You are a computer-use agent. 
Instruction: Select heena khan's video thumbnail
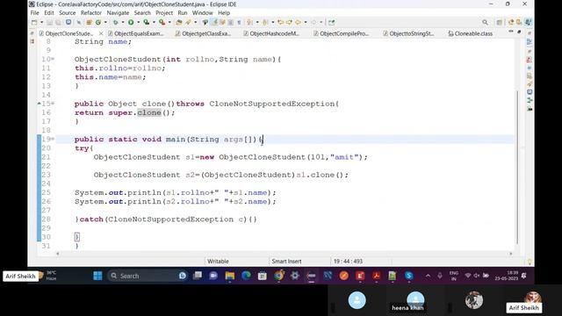[x=415, y=299]
